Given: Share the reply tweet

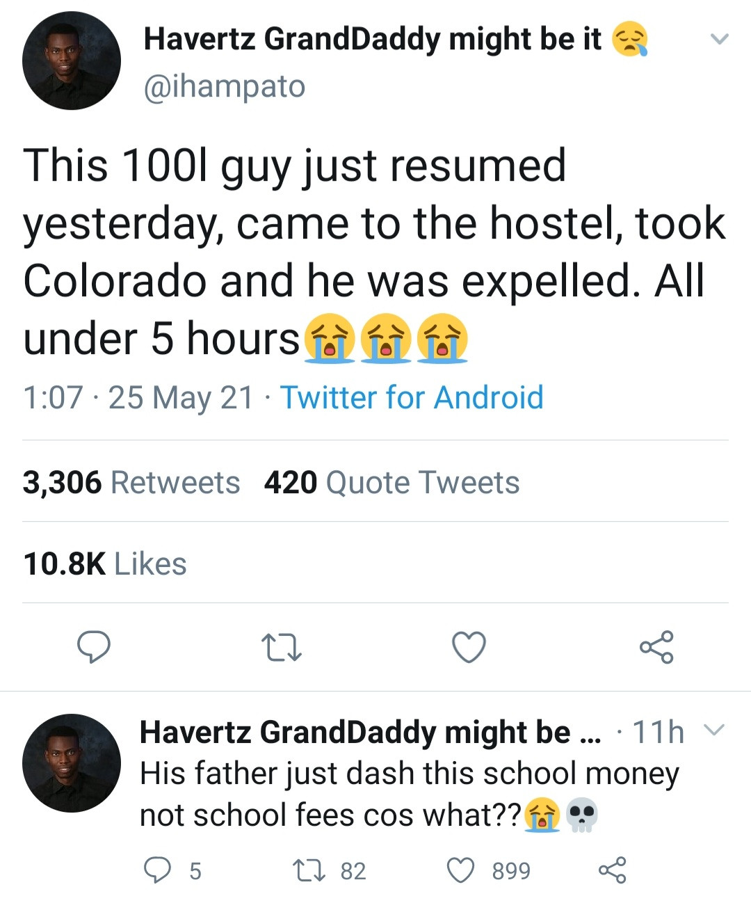Looking at the screenshot, I should point(612,870).
